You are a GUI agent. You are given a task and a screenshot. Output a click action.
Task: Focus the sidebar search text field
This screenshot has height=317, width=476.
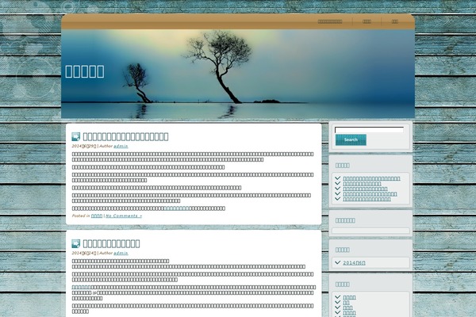[x=369, y=130]
